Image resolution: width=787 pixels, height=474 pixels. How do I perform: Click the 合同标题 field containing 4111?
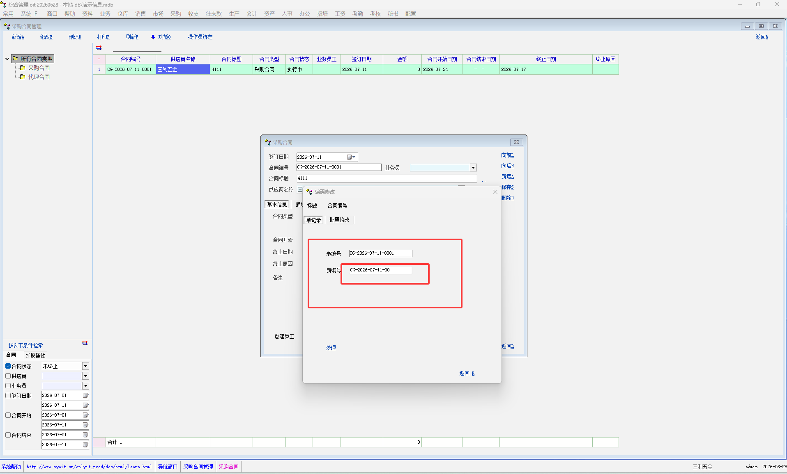387,178
